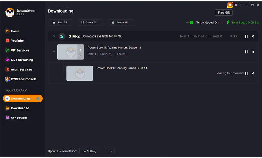Click the STARZ service logo icon
The image size is (262, 158).
[62, 36]
